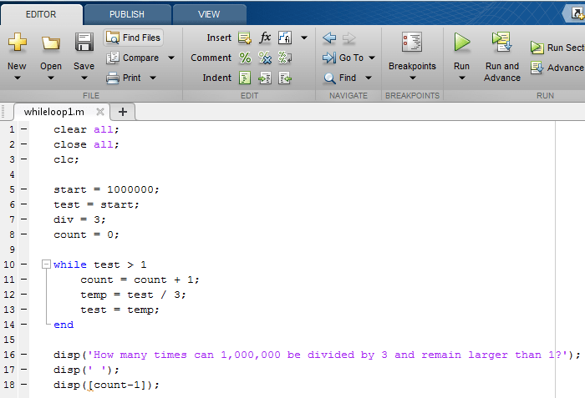
Task: Click the Run Section button
Action: tap(557, 48)
